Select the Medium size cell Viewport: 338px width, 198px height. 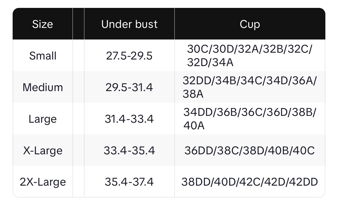coord(43,87)
